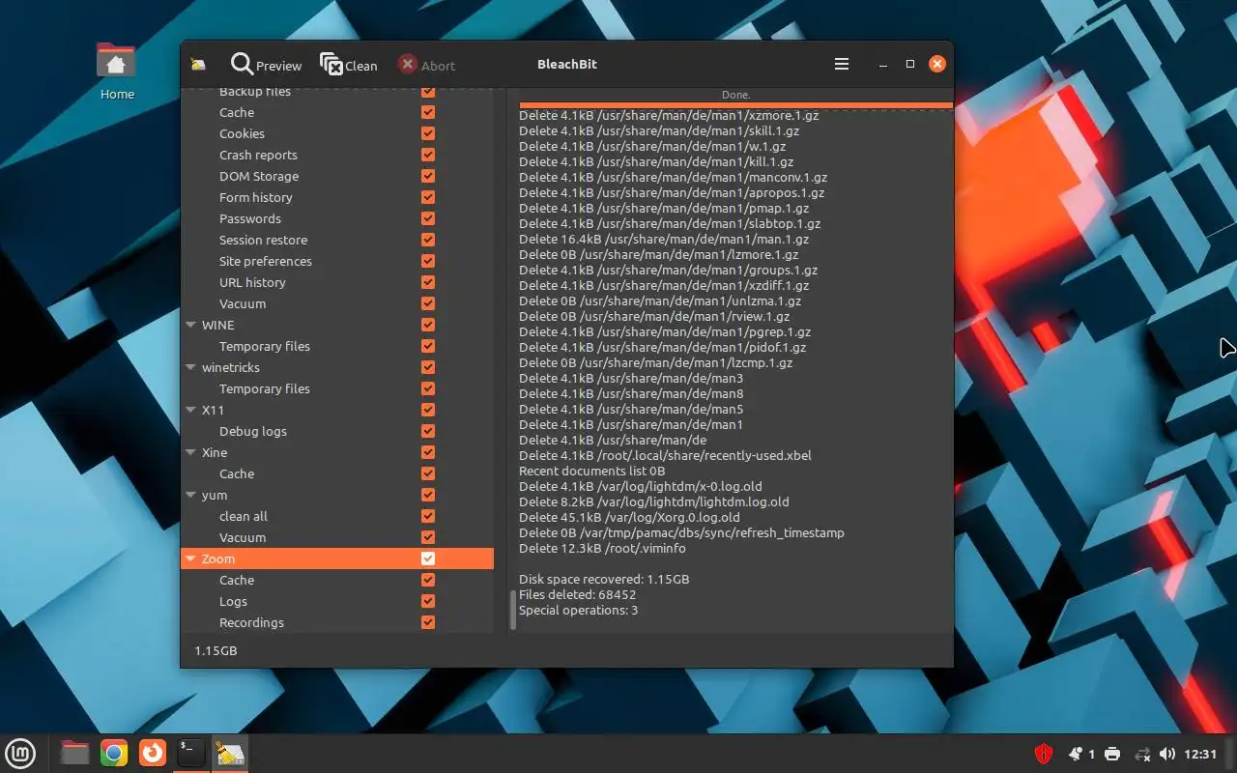The height and width of the screenshot is (773, 1237).
Task: Click the red shield tray icon
Action: click(1044, 754)
